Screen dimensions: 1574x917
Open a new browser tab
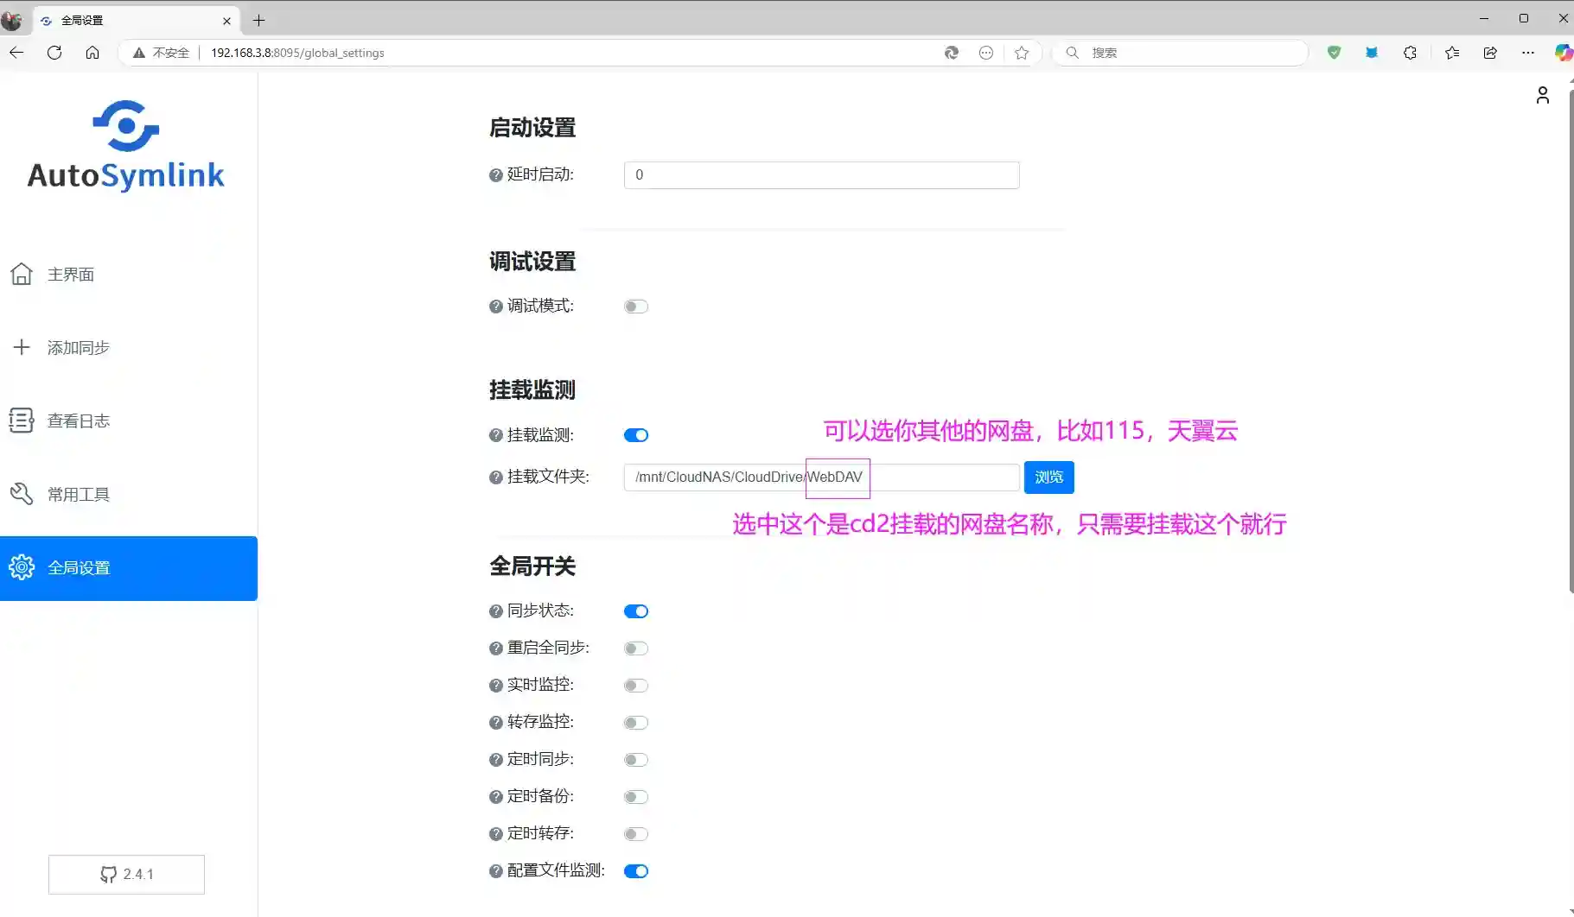point(258,20)
